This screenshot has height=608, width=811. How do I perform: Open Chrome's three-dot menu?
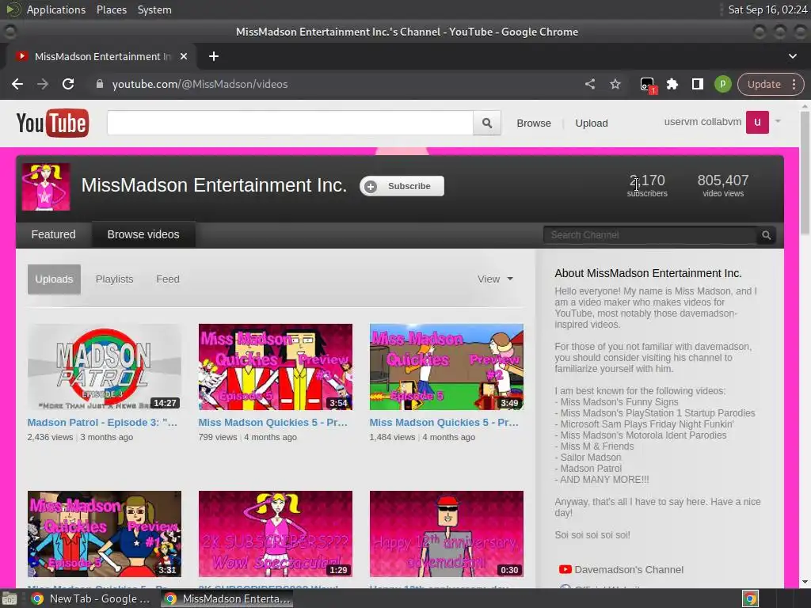pyautogui.click(x=794, y=84)
